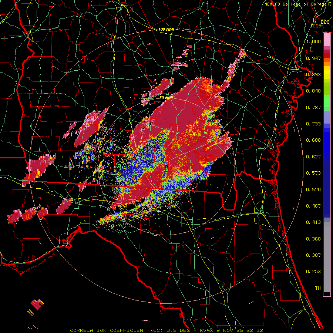The image size is (333, 333).
Task: Click the (CC) legend heading
Action: point(316,26)
